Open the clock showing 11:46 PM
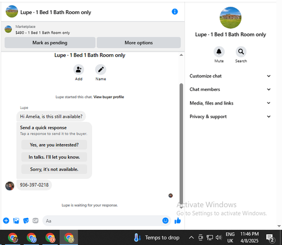Image resolution: width=282 pixels, height=245 pixels. click(249, 237)
